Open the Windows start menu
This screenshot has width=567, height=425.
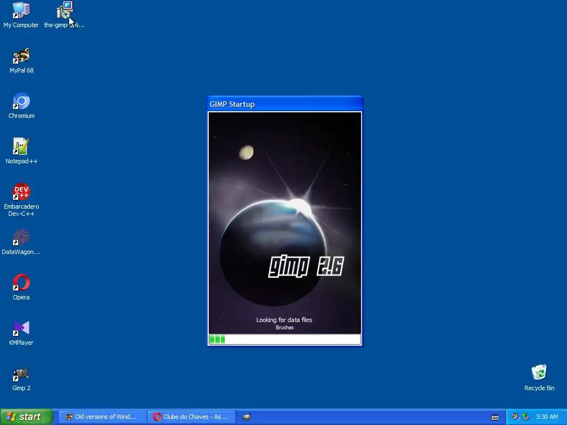pyautogui.click(x=26, y=417)
